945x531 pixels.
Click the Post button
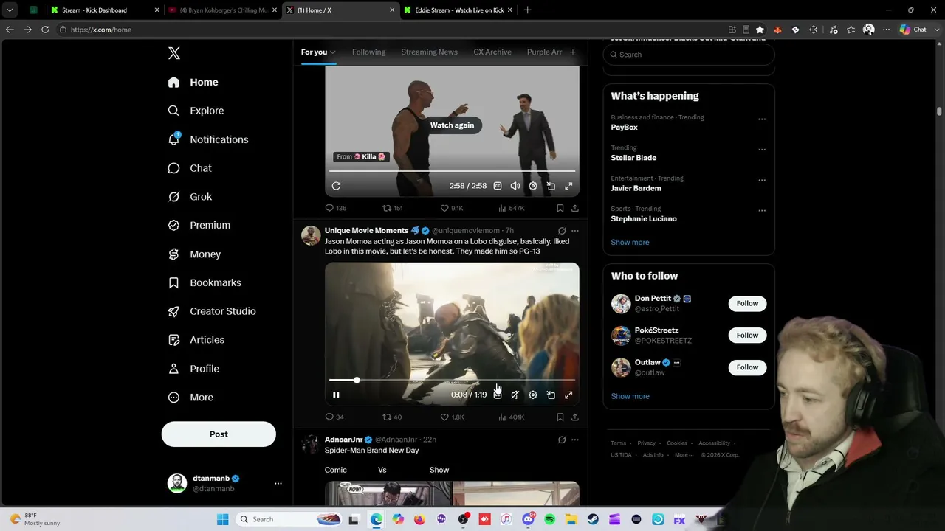pos(219,434)
